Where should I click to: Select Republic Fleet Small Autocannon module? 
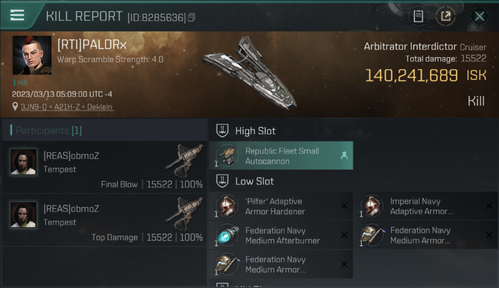(x=281, y=156)
